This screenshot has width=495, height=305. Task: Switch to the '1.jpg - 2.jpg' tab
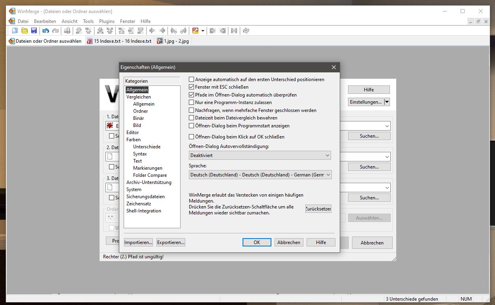pyautogui.click(x=173, y=41)
